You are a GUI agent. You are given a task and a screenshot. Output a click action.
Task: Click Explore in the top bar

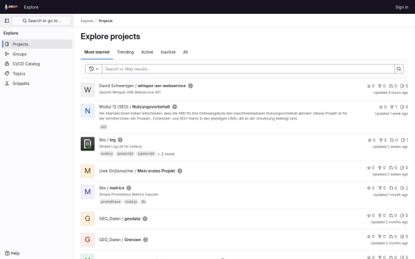point(31,7)
